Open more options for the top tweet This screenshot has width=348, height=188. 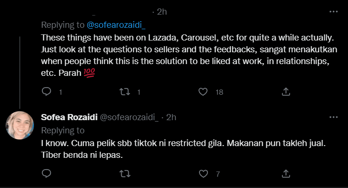click(333, 11)
